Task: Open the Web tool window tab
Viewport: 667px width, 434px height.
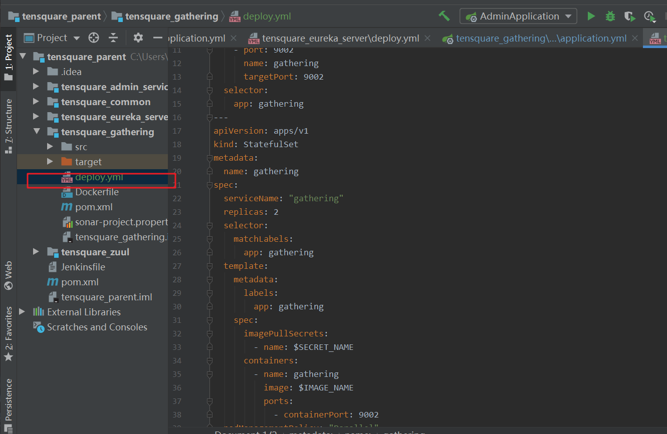Action: [9, 275]
